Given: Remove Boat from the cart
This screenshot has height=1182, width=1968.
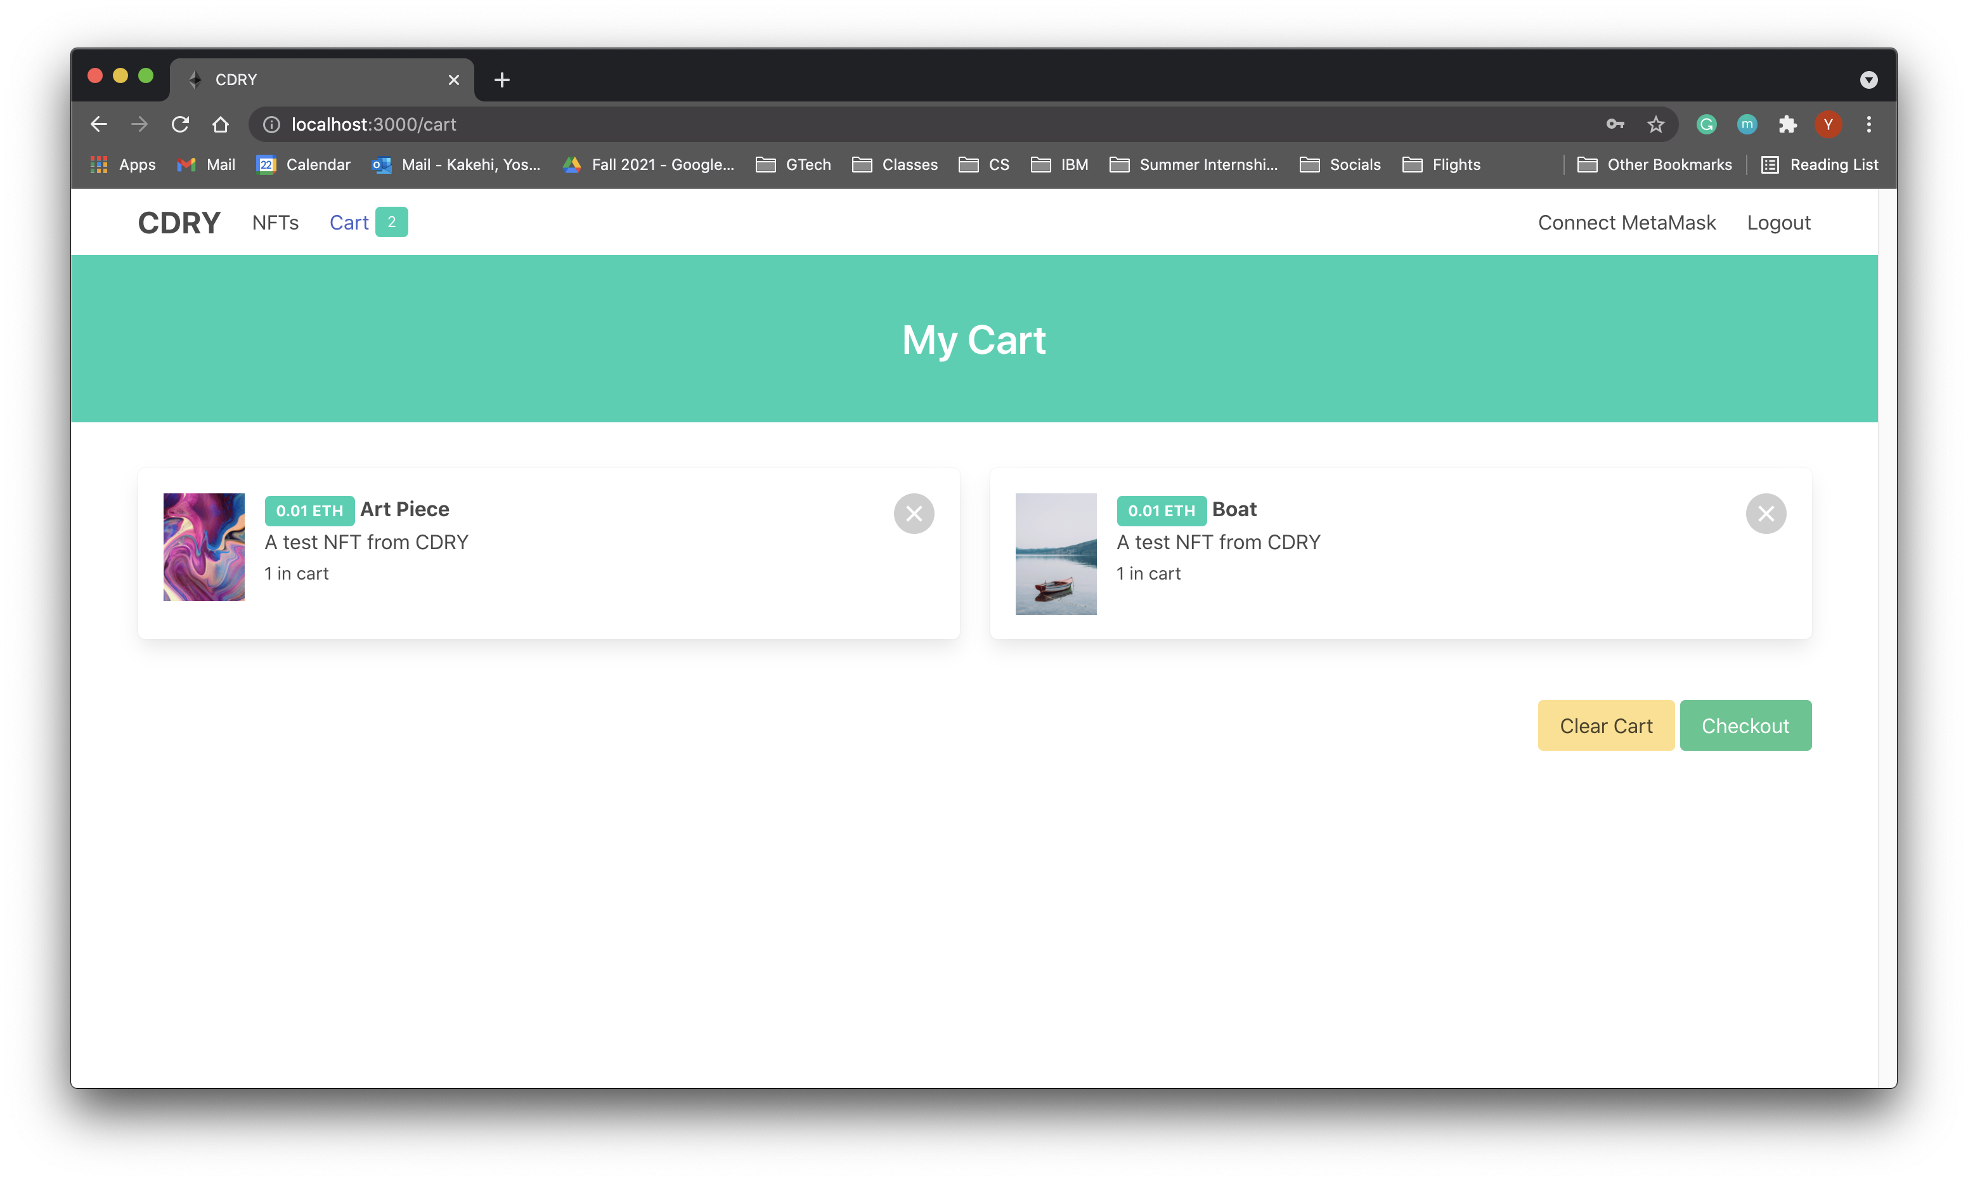Looking at the screenshot, I should pos(1765,514).
